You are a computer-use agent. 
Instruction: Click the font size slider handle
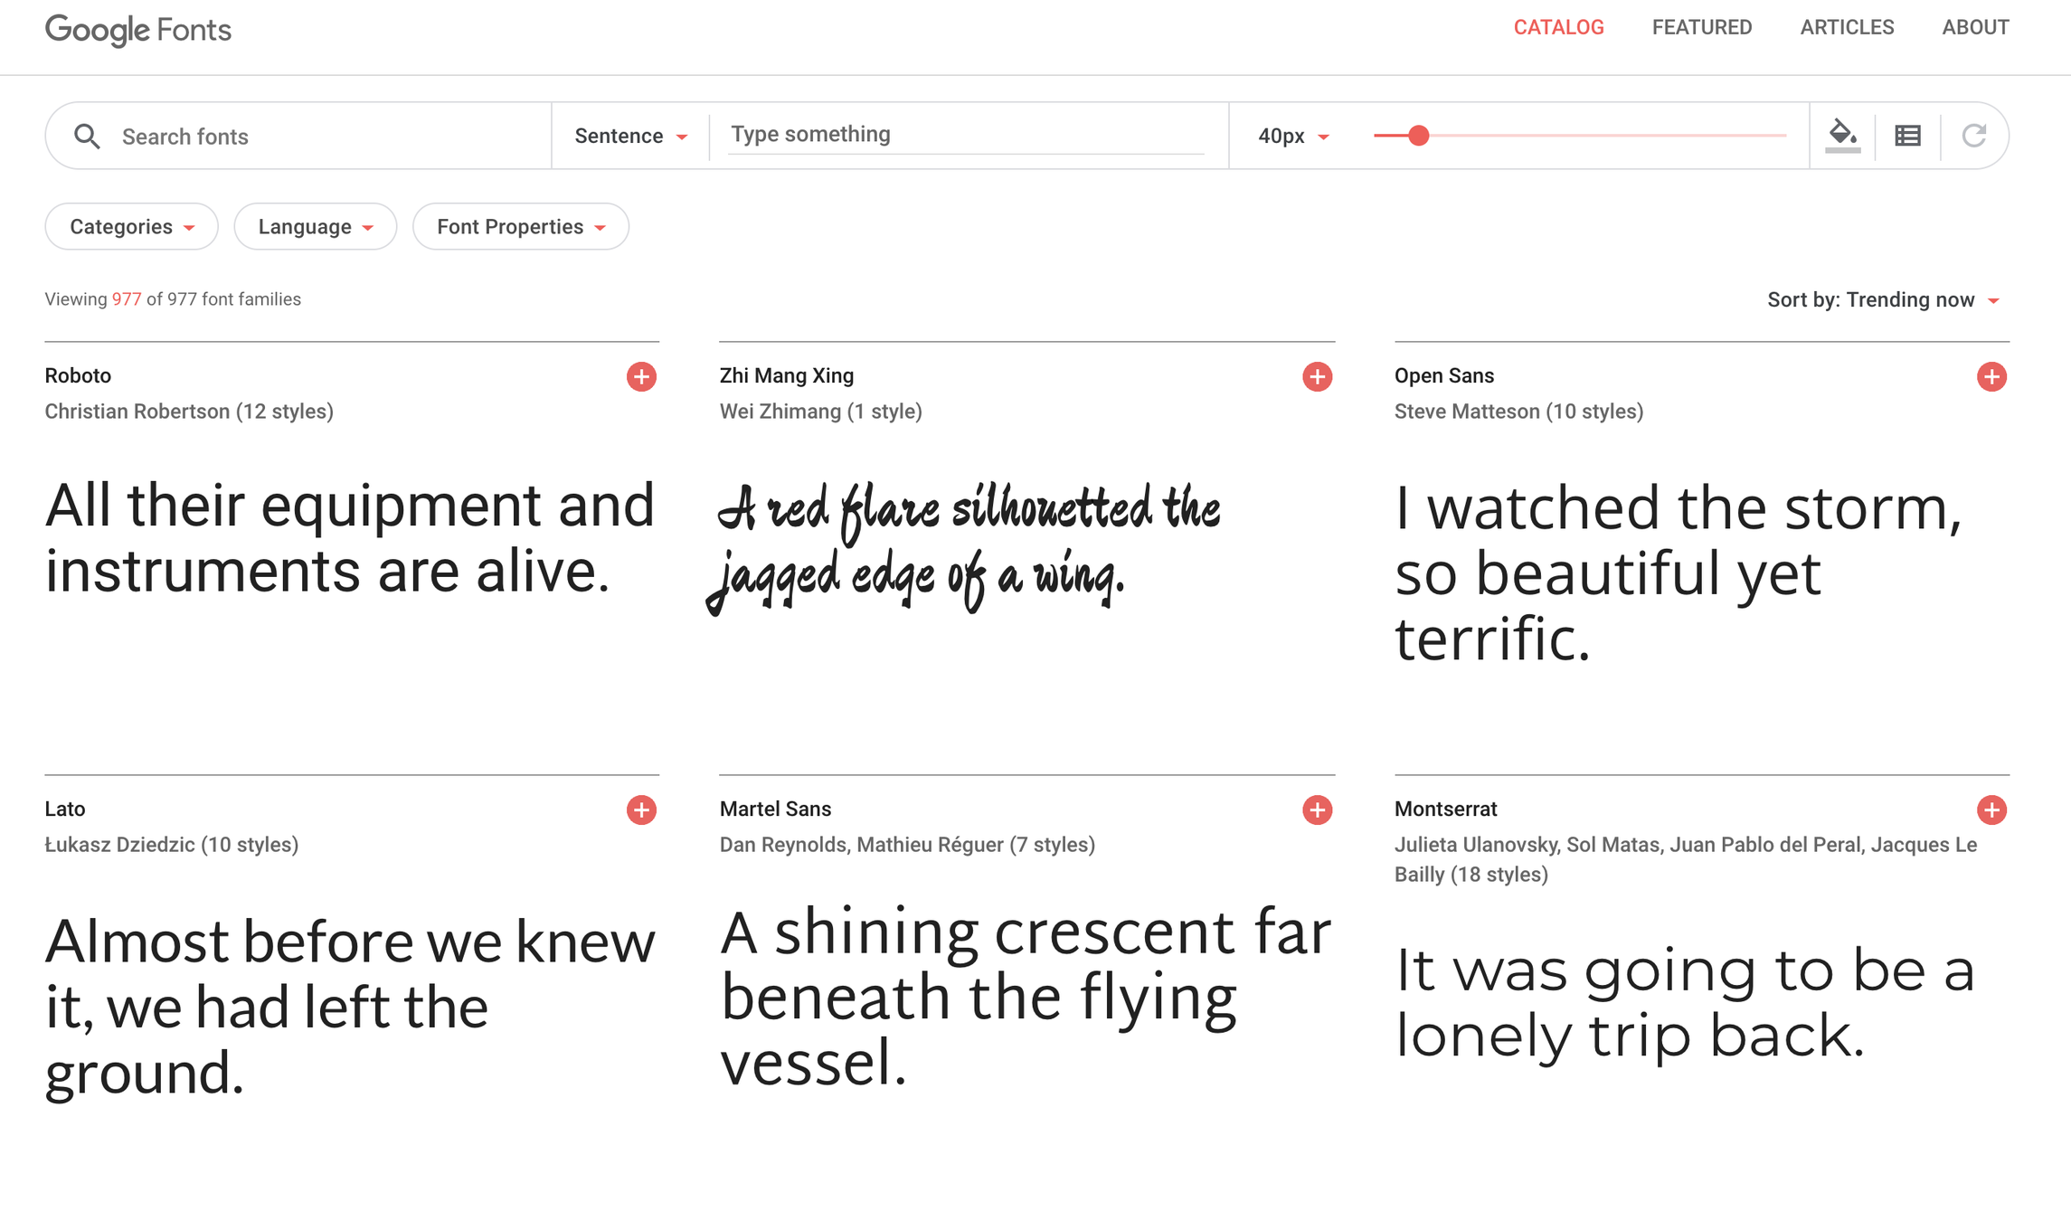pyautogui.click(x=1418, y=136)
